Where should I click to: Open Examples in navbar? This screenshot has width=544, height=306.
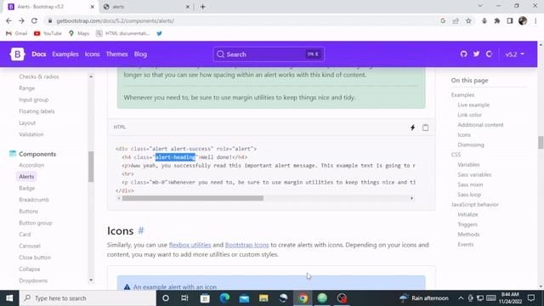pos(65,54)
